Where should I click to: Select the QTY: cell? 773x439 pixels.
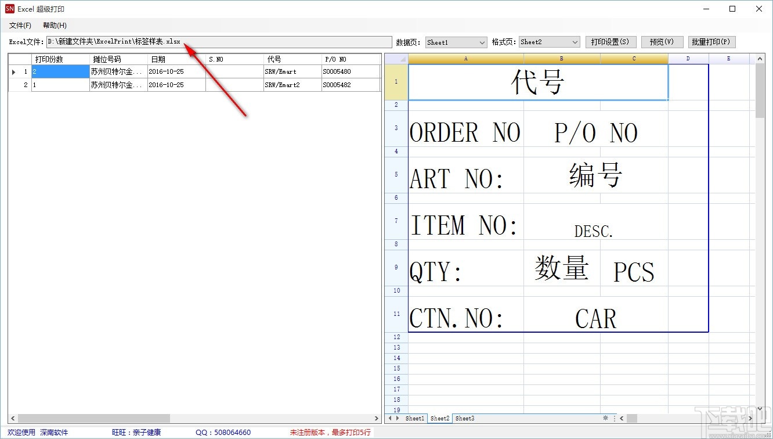pos(466,268)
